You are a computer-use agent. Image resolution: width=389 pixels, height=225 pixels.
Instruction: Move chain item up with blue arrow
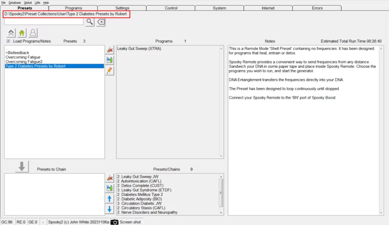click(110, 198)
